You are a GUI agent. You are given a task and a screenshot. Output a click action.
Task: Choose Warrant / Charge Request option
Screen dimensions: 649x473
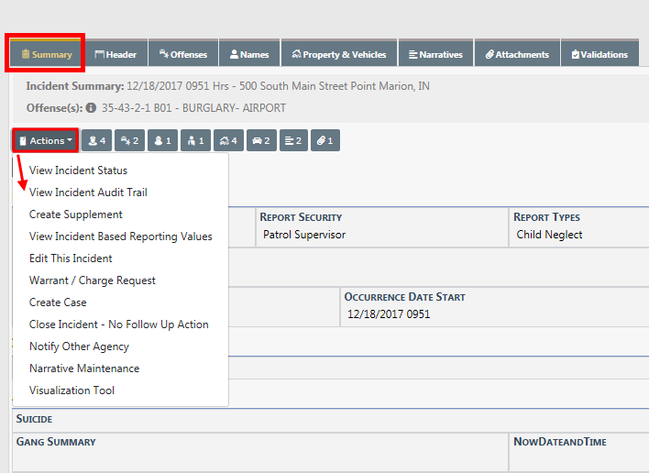92,280
